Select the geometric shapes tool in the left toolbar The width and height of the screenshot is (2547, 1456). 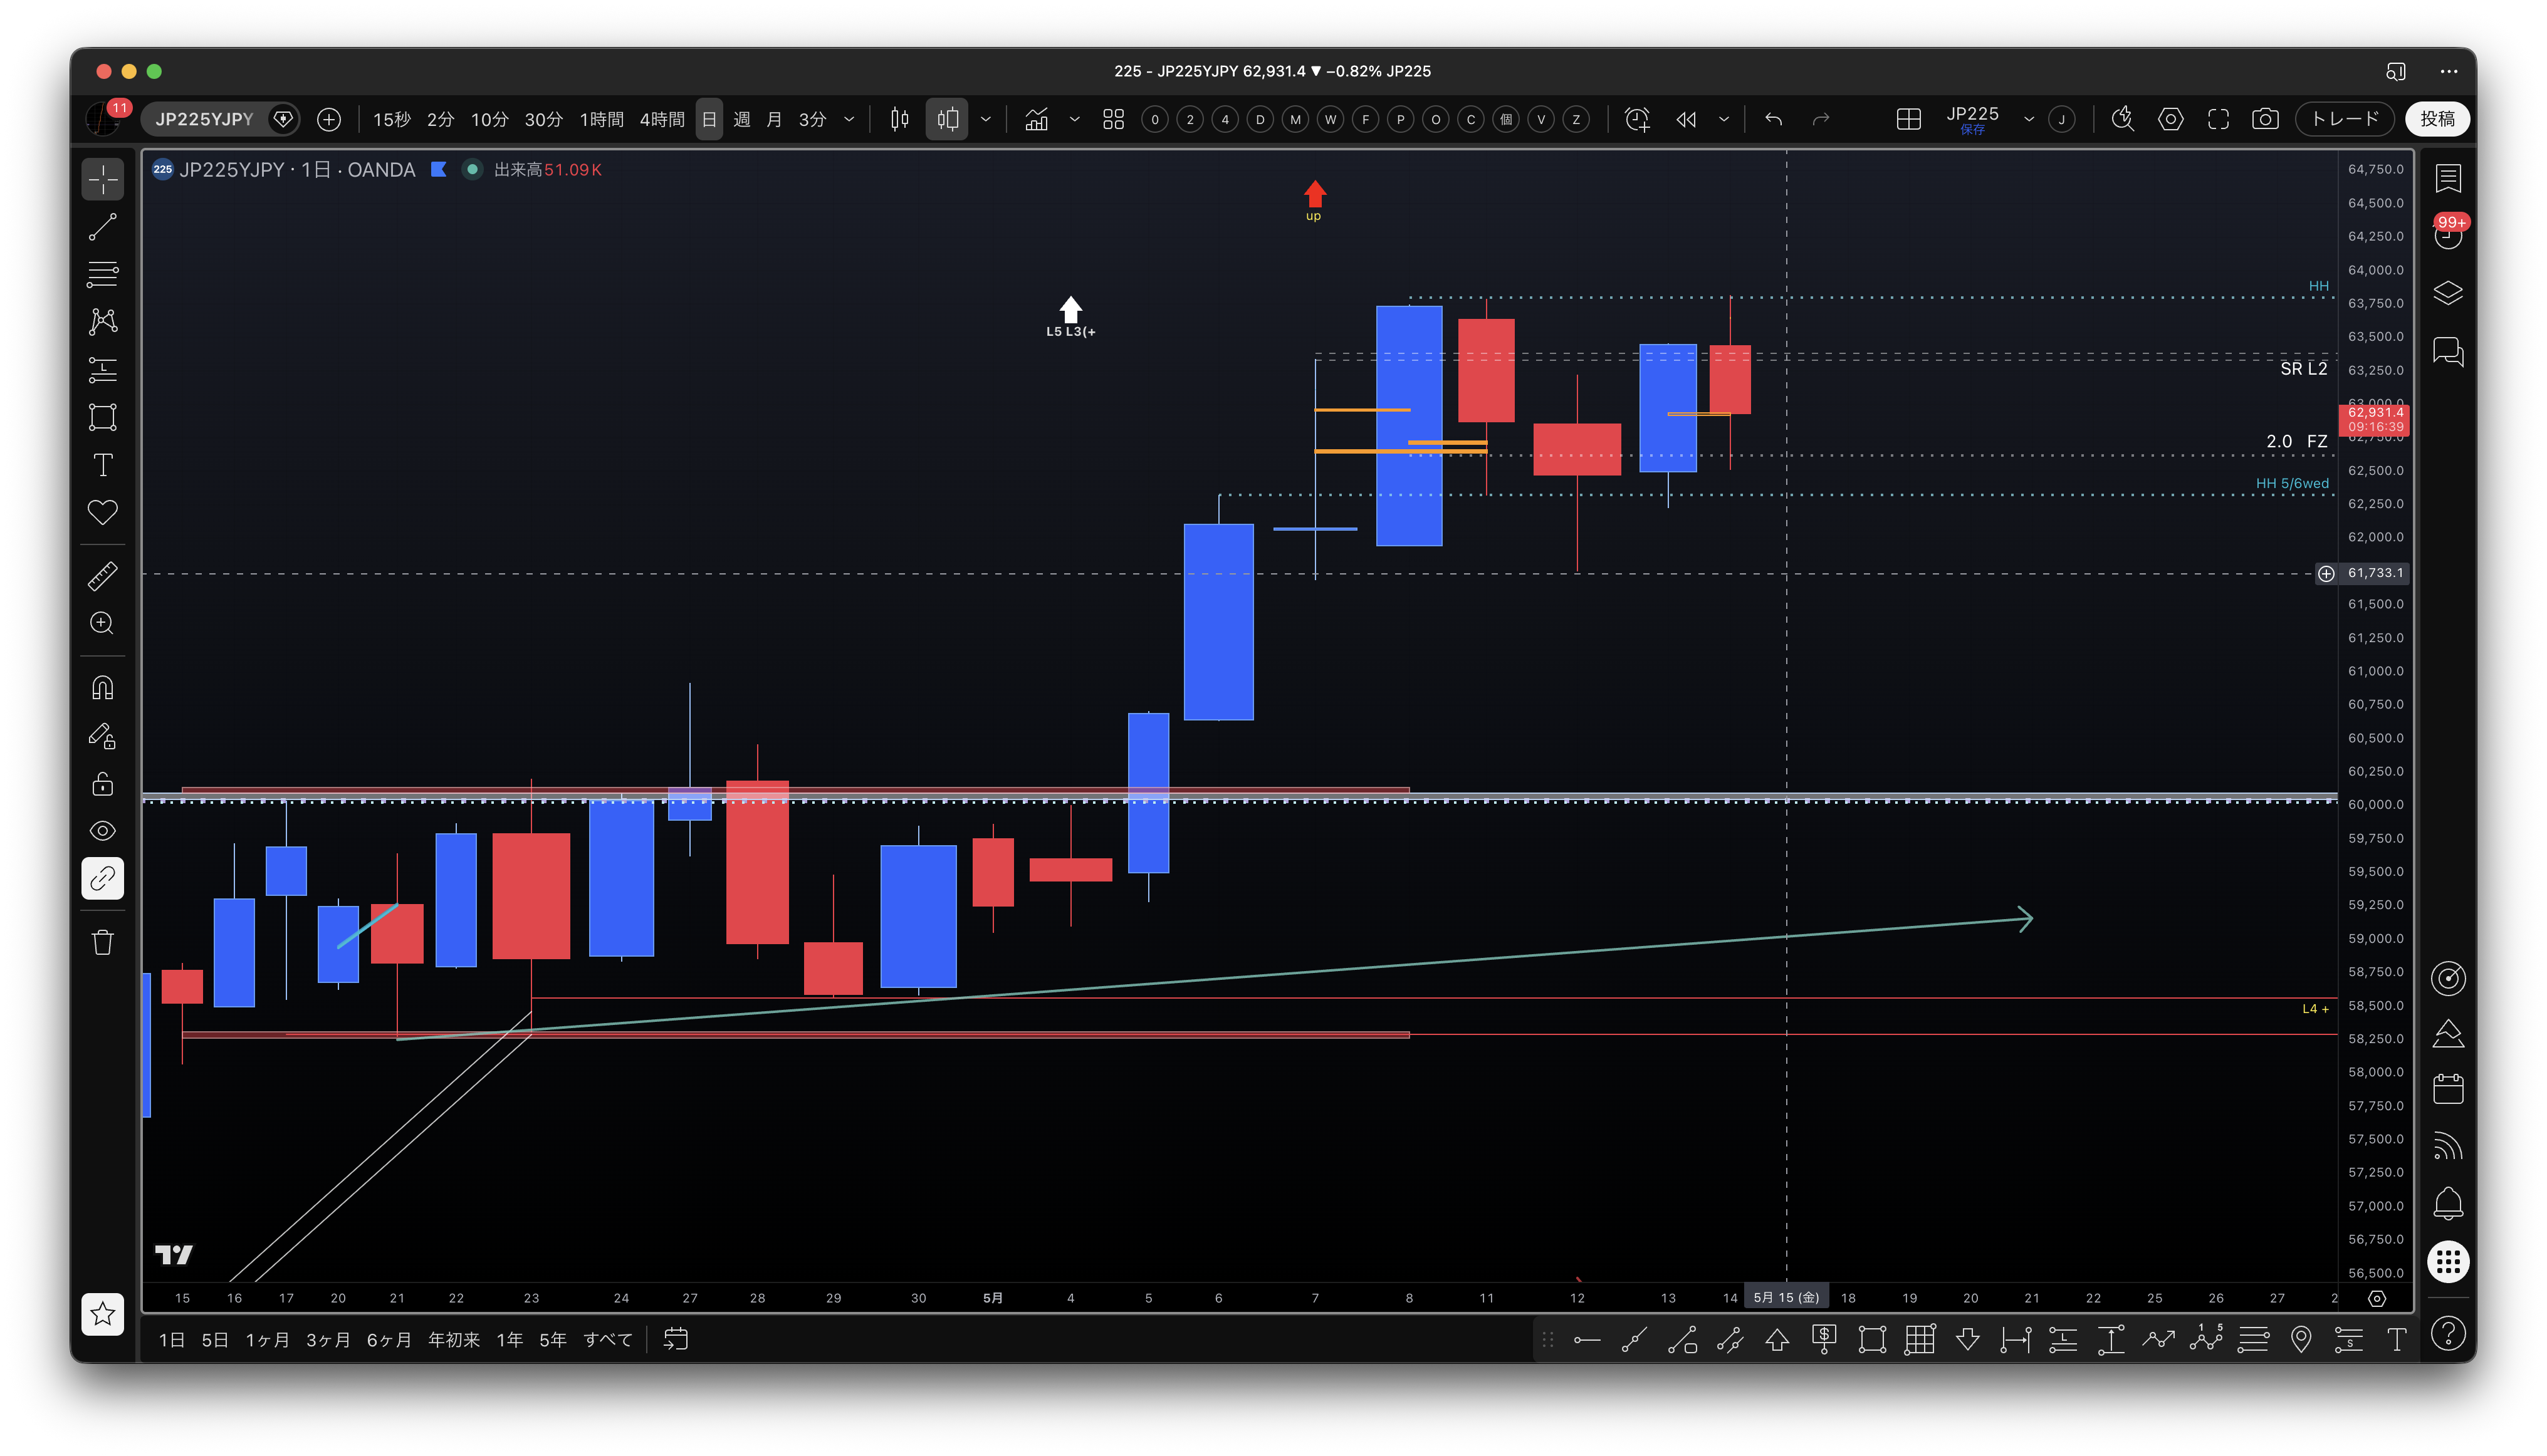pyautogui.click(x=102, y=417)
